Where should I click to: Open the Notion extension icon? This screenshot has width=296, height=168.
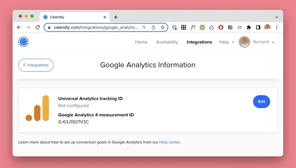point(230,27)
